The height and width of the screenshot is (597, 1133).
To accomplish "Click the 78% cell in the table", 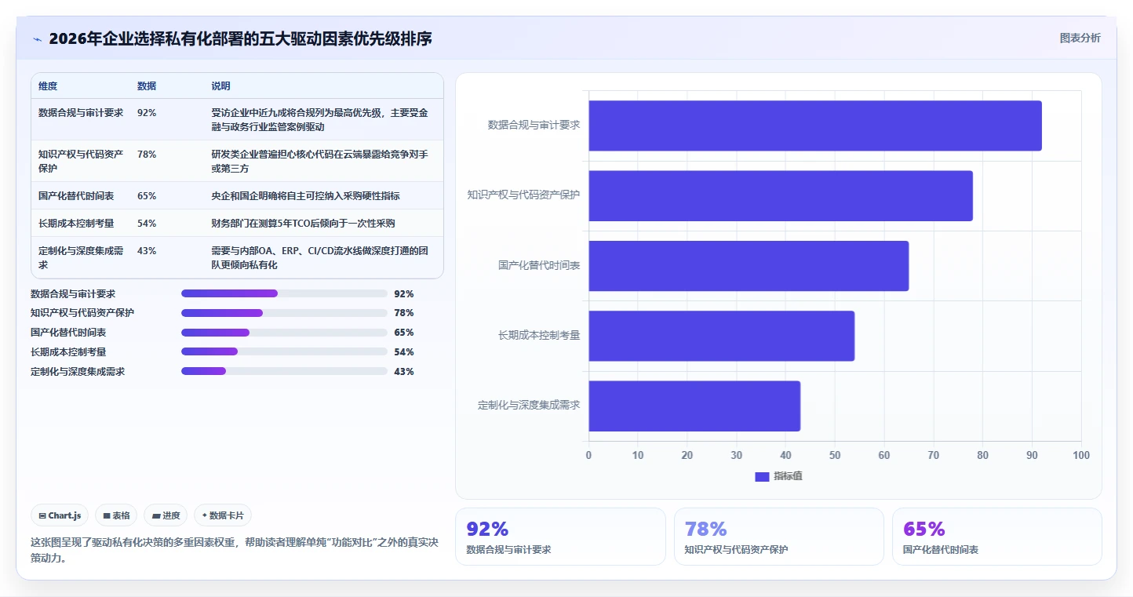I will pyautogui.click(x=147, y=155).
